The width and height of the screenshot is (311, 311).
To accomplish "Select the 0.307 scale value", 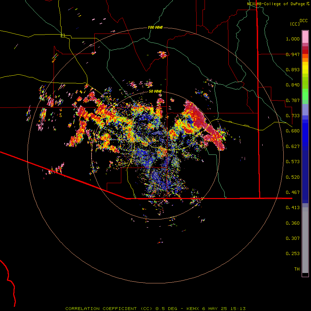I will (x=293, y=238).
